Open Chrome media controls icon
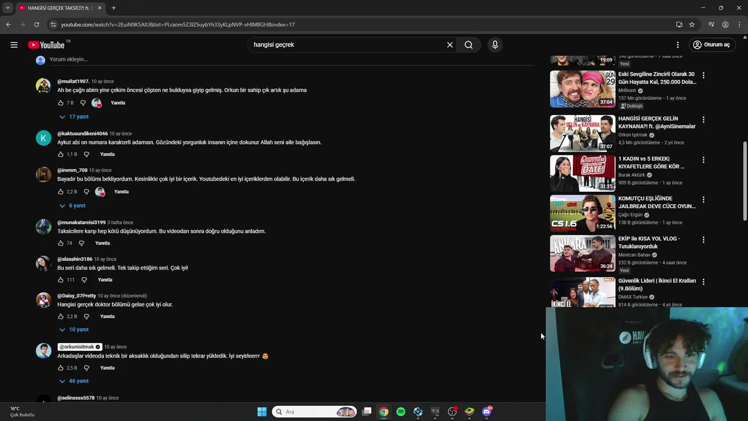 click(711, 25)
